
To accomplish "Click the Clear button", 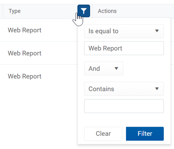I will (x=103, y=134).
